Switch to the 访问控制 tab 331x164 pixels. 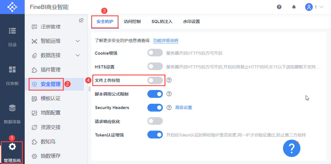(x=132, y=22)
